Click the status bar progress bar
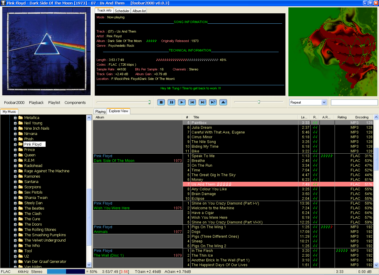This screenshot has height=275, width=379. tap(66, 271)
